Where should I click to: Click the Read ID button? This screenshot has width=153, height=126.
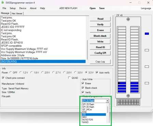(100, 47)
